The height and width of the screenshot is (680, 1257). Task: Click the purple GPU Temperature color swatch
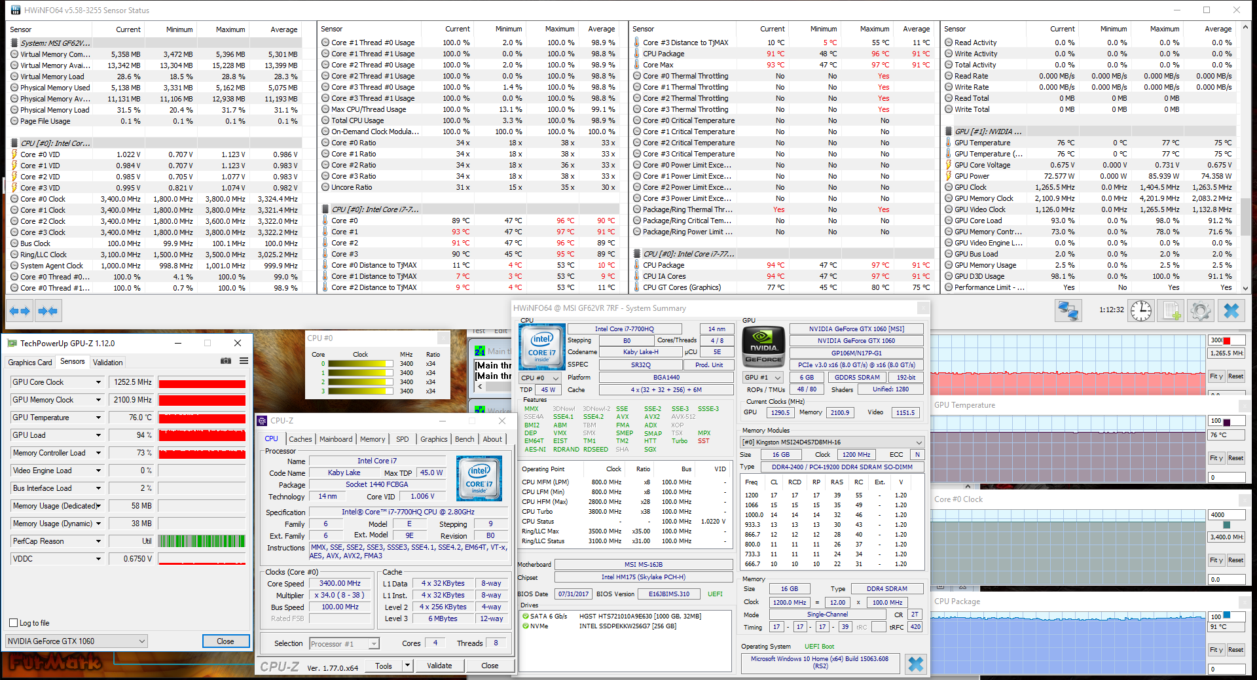[1226, 421]
